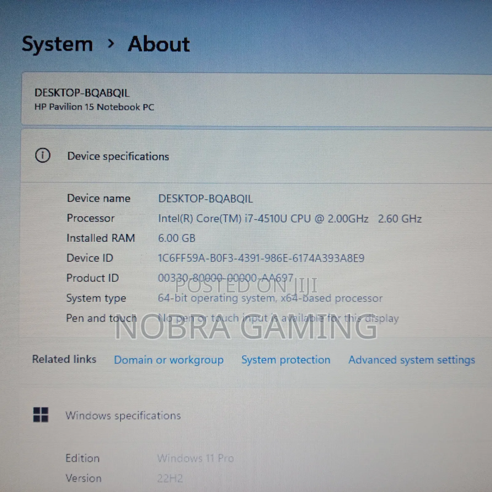Click the Version label

point(83,478)
